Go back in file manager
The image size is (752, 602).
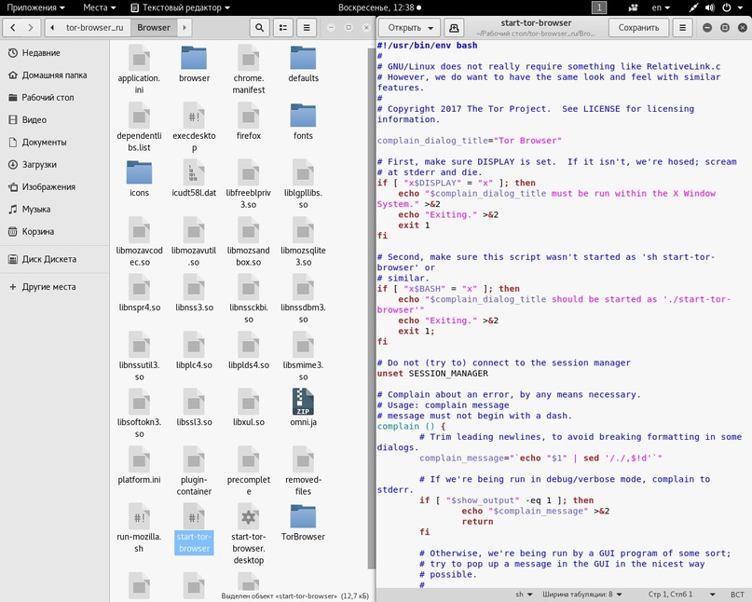tap(13, 27)
